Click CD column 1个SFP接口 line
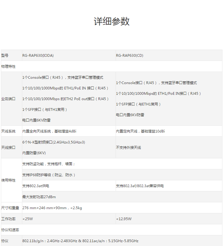 coord(138,104)
